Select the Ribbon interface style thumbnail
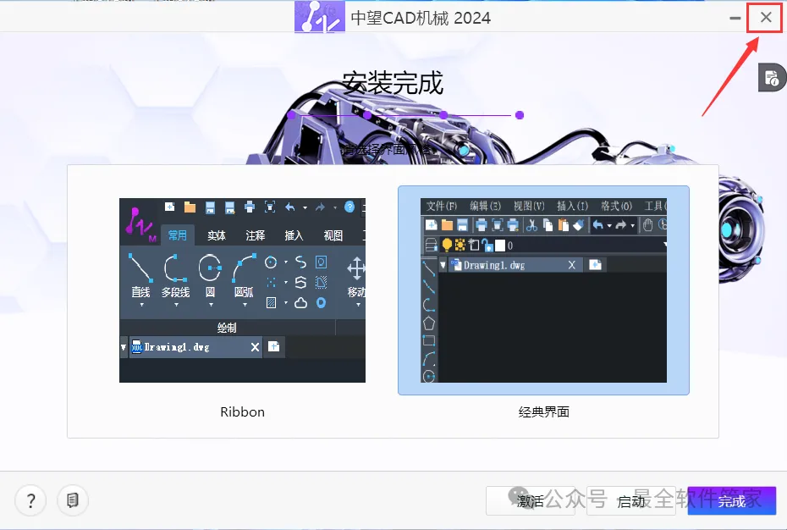787x530 pixels. (x=242, y=290)
